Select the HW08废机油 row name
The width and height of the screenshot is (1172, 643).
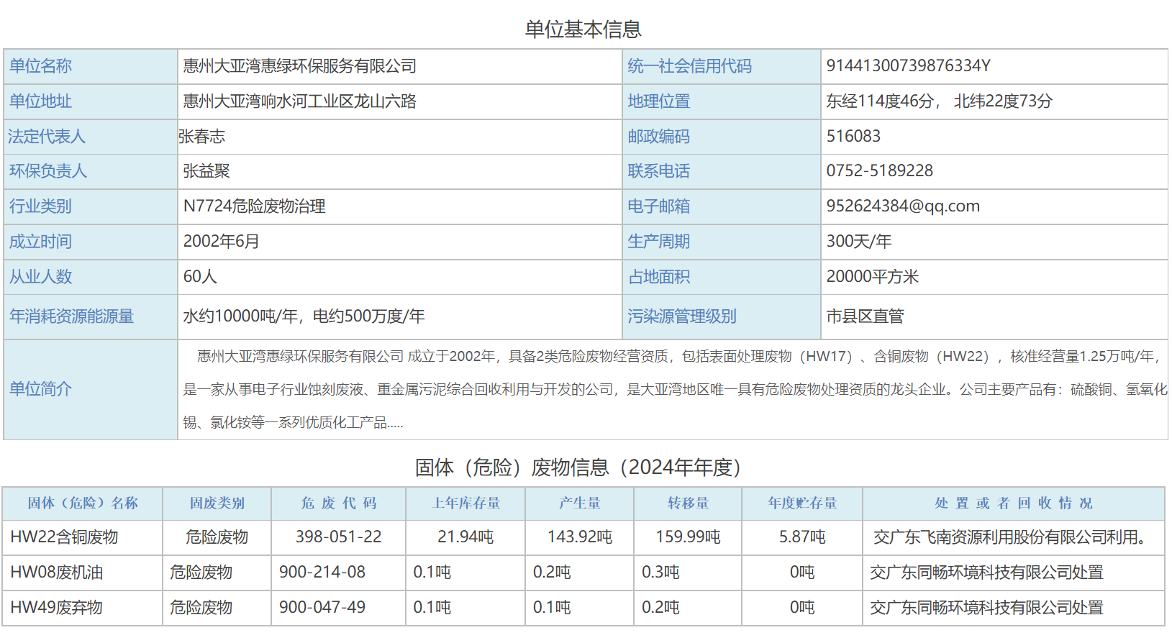[x=56, y=573]
